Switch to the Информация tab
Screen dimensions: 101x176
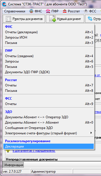14,165
